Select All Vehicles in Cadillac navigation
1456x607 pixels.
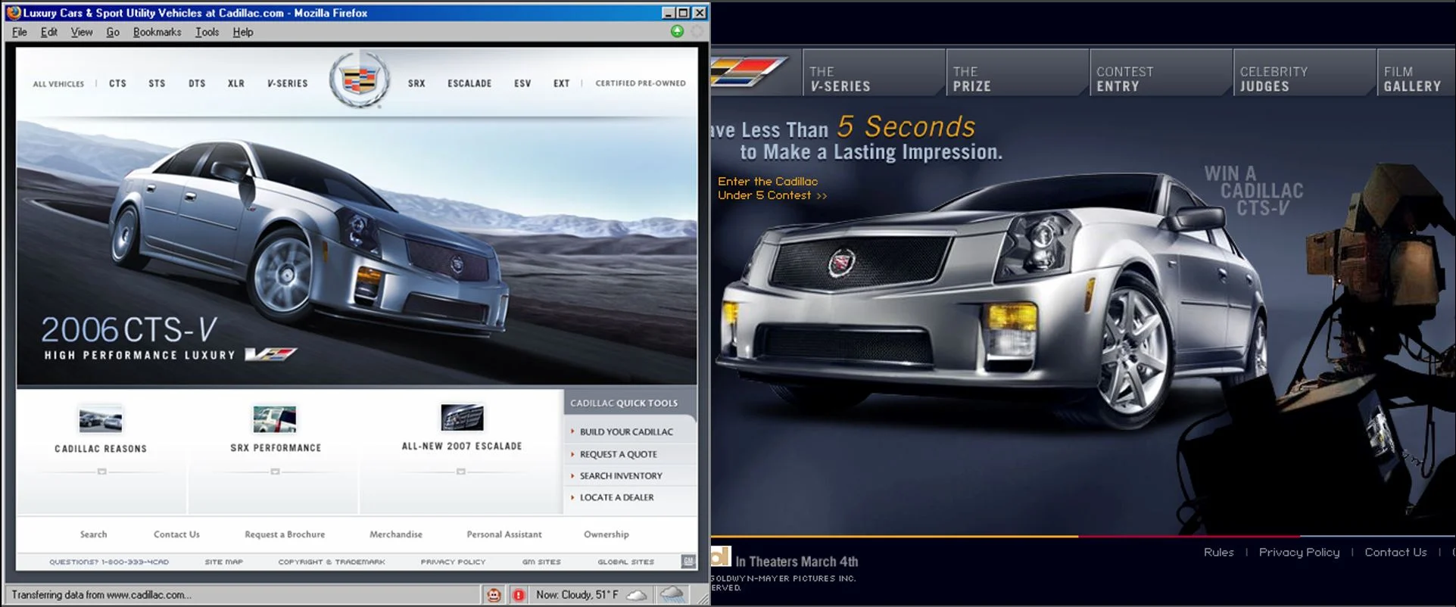click(x=58, y=84)
